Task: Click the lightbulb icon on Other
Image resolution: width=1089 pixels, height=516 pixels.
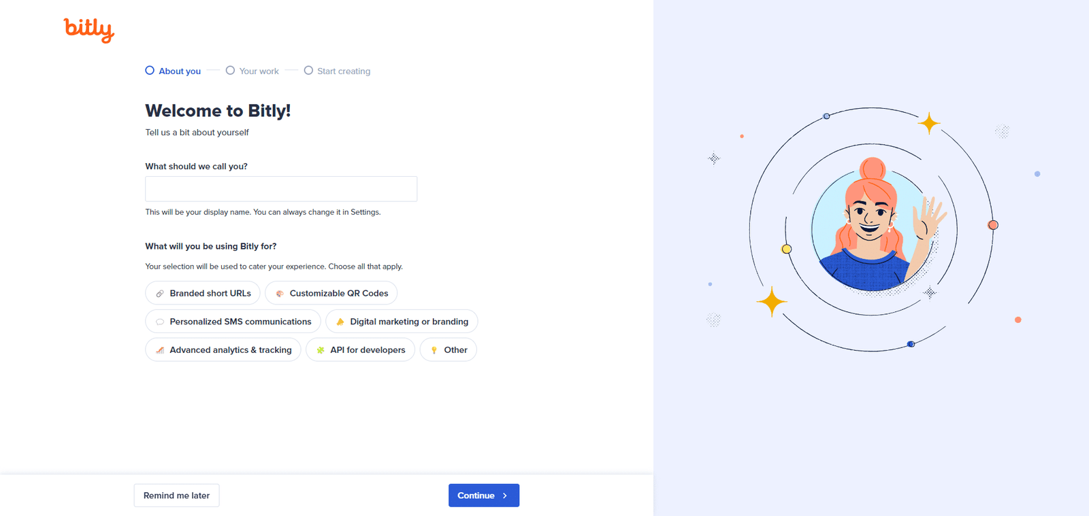Action: click(x=434, y=351)
